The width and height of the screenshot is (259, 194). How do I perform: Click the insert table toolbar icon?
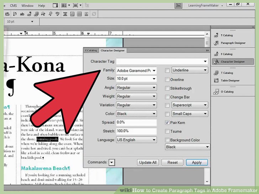point(79,14)
